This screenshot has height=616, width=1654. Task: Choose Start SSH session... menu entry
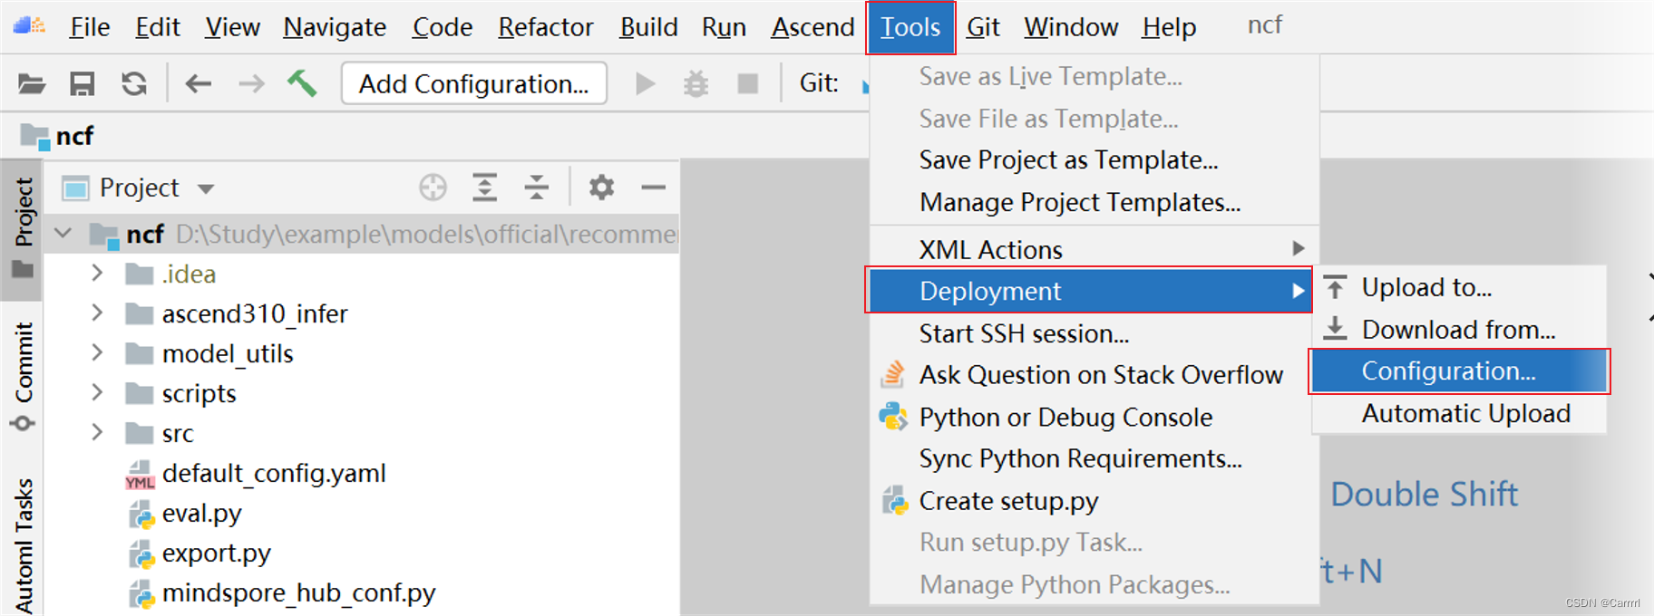pos(1024,334)
